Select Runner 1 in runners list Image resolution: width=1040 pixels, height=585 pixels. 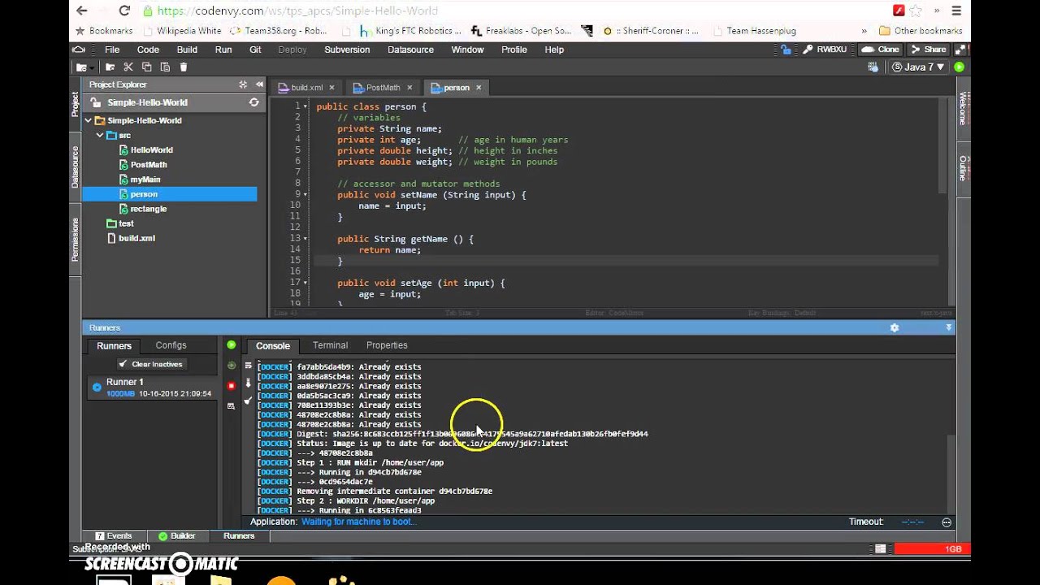tap(152, 388)
